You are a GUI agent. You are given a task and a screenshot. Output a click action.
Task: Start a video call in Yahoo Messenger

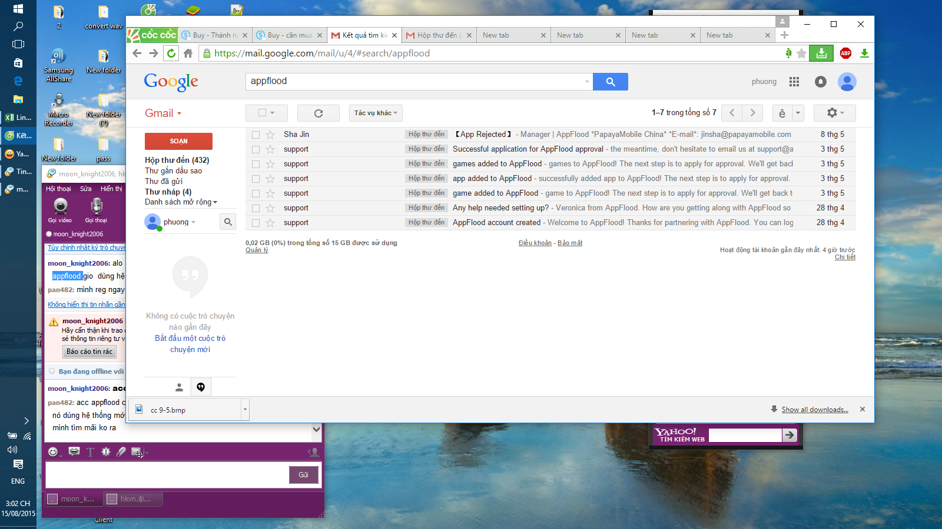[x=60, y=210]
